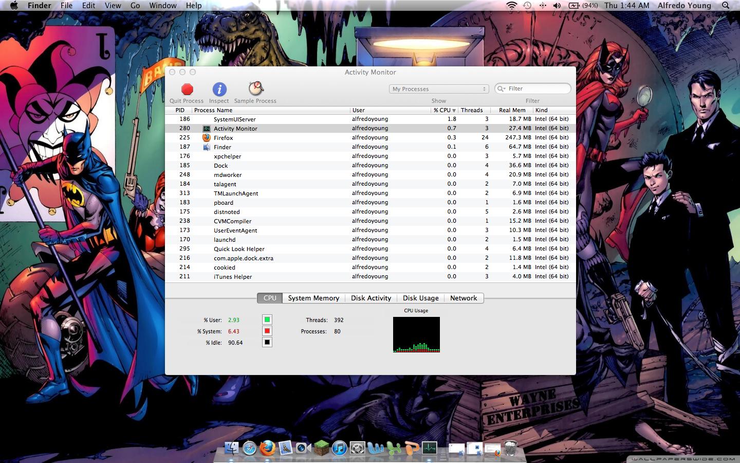Click the Bluetooth icon in menu bar
The height and width of the screenshot is (463, 740).
[x=543, y=5]
